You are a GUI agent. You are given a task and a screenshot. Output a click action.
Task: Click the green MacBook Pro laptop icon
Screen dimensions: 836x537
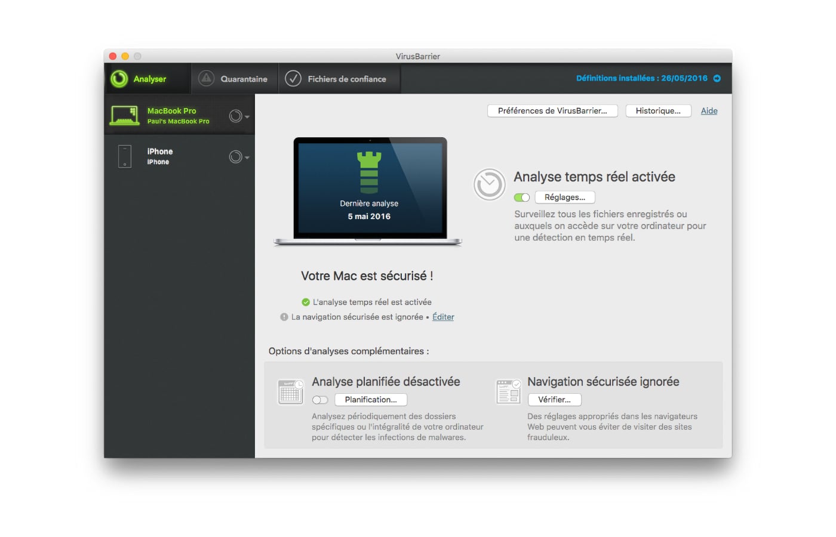[x=124, y=115]
